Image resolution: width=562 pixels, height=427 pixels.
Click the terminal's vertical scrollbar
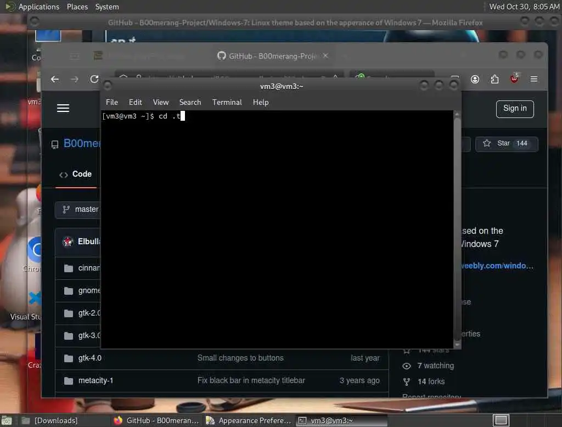coord(457,229)
